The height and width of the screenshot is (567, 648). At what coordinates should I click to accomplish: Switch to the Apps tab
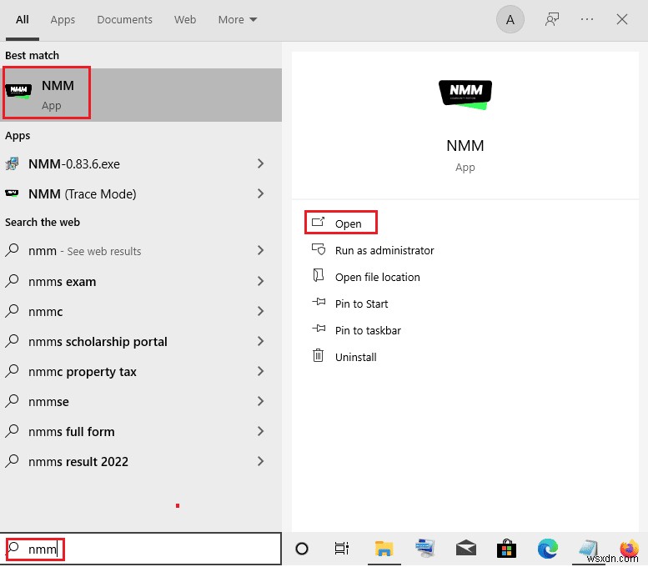tap(63, 19)
